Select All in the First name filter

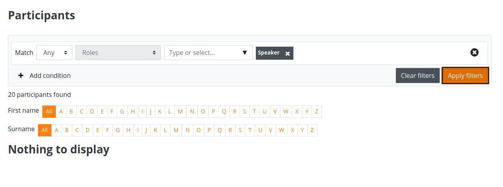(49, 111)
